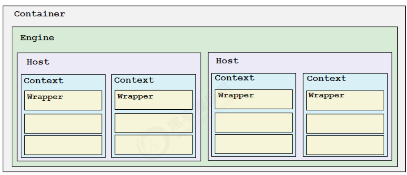This screenshot has height=175, width=407.
Task: Select bottom empty box in second Context
Action: click(x=153, y=144)
